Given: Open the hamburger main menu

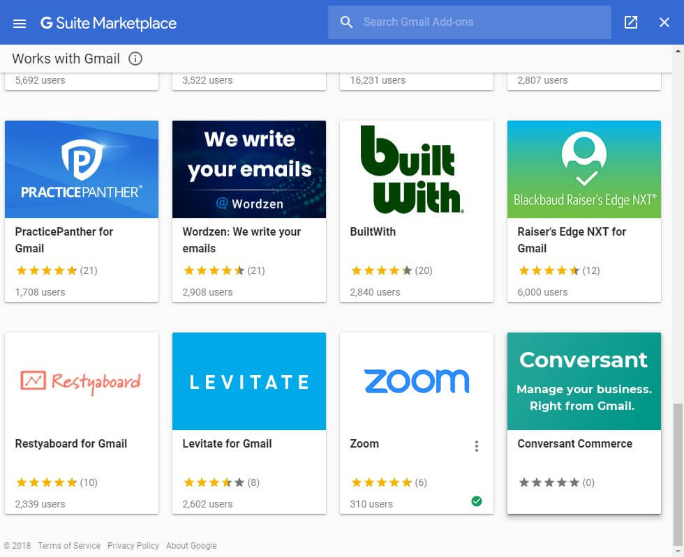Looking at the screenshot, I should click(x=20, y=23).
